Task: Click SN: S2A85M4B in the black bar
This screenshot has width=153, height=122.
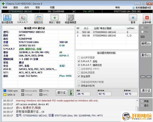Action: tap(56, 11)
